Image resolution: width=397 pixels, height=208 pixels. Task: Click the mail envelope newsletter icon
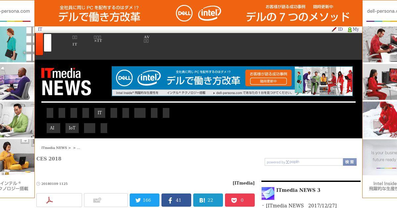pyautogui.click(x=268, y=193)
